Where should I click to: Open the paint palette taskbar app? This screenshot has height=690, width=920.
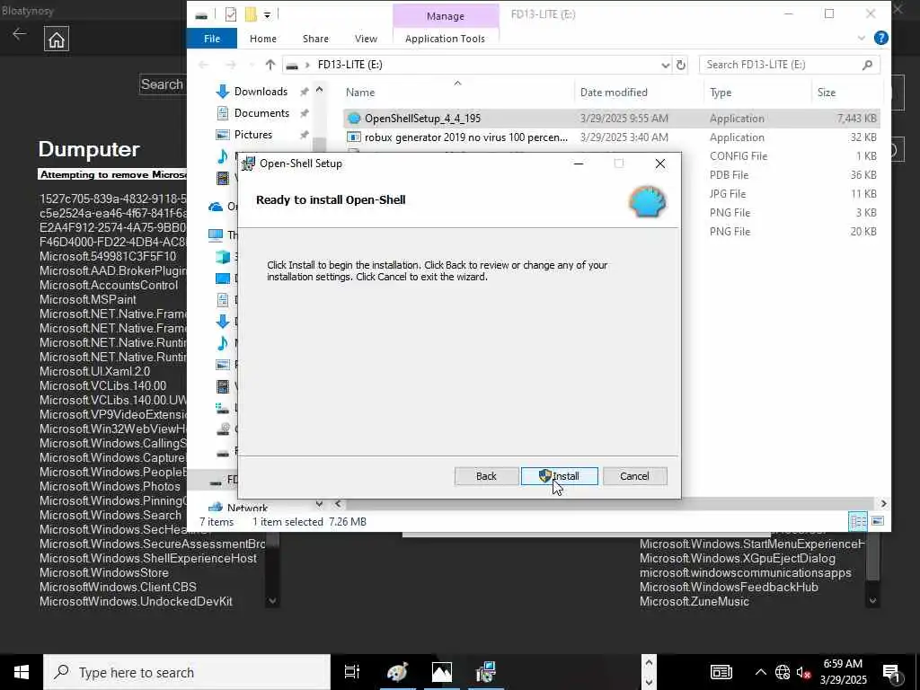(397, 672)
